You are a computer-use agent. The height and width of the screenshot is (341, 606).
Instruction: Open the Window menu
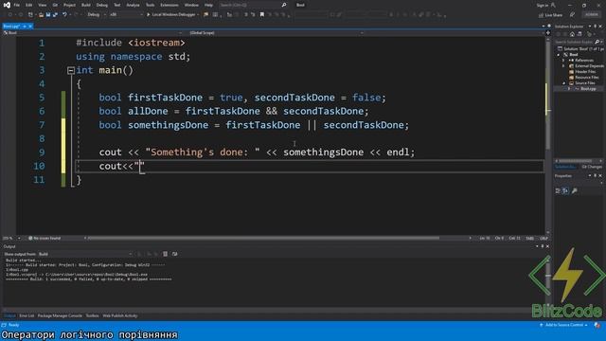coord(191,5)
